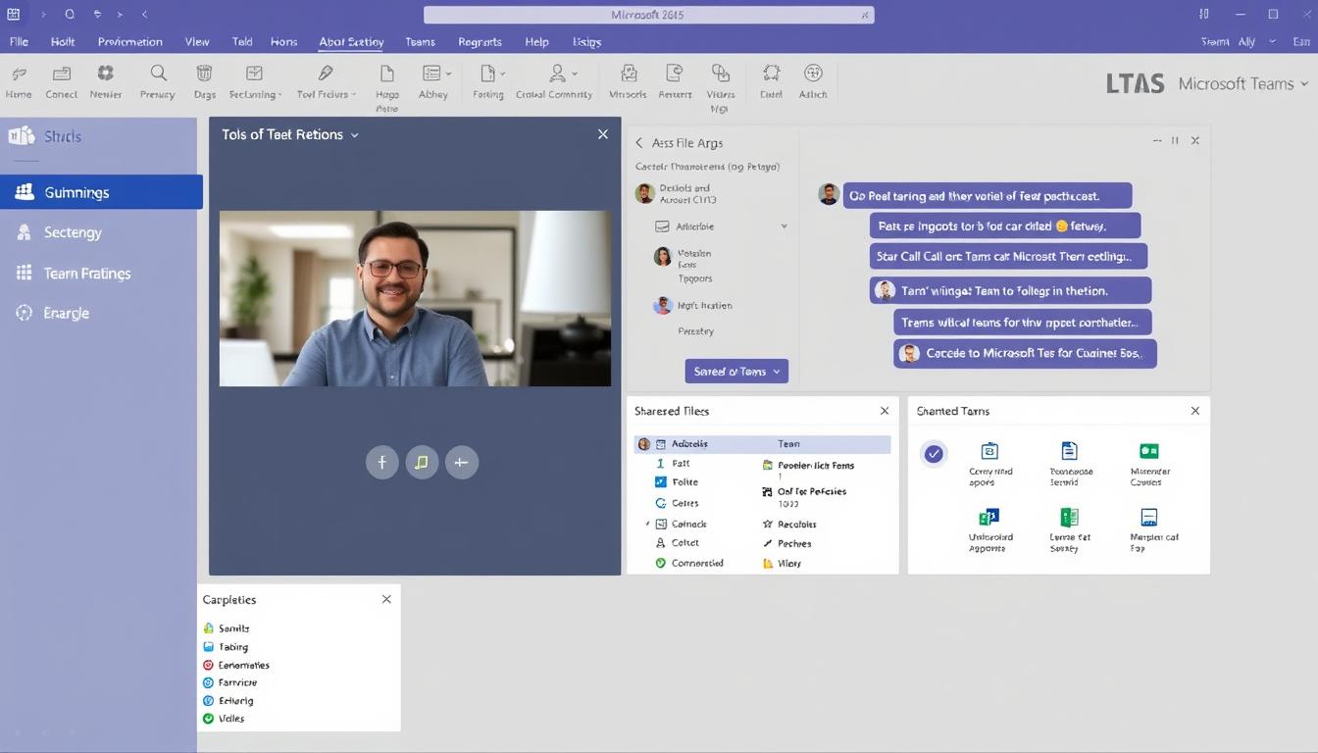Viewport: 1318px width, 753px height.
Task: Go back in Ass File Args panel
Action: pyautogui.click(x=639, y=143)
